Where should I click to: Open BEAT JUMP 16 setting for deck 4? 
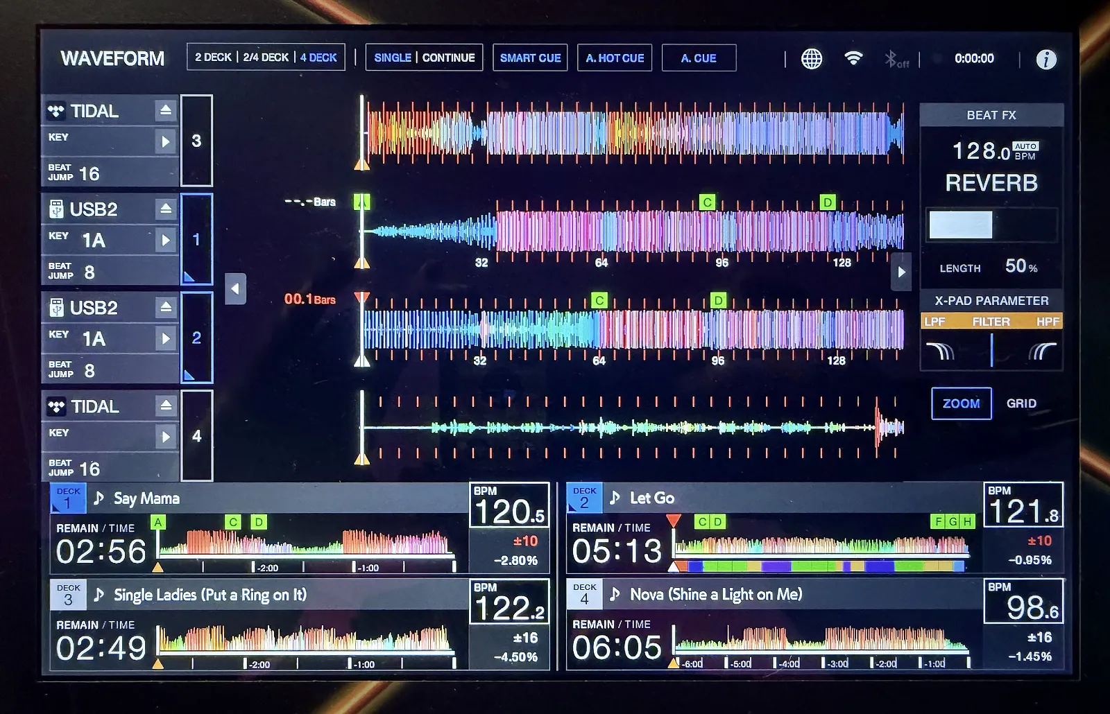point(110,467)
